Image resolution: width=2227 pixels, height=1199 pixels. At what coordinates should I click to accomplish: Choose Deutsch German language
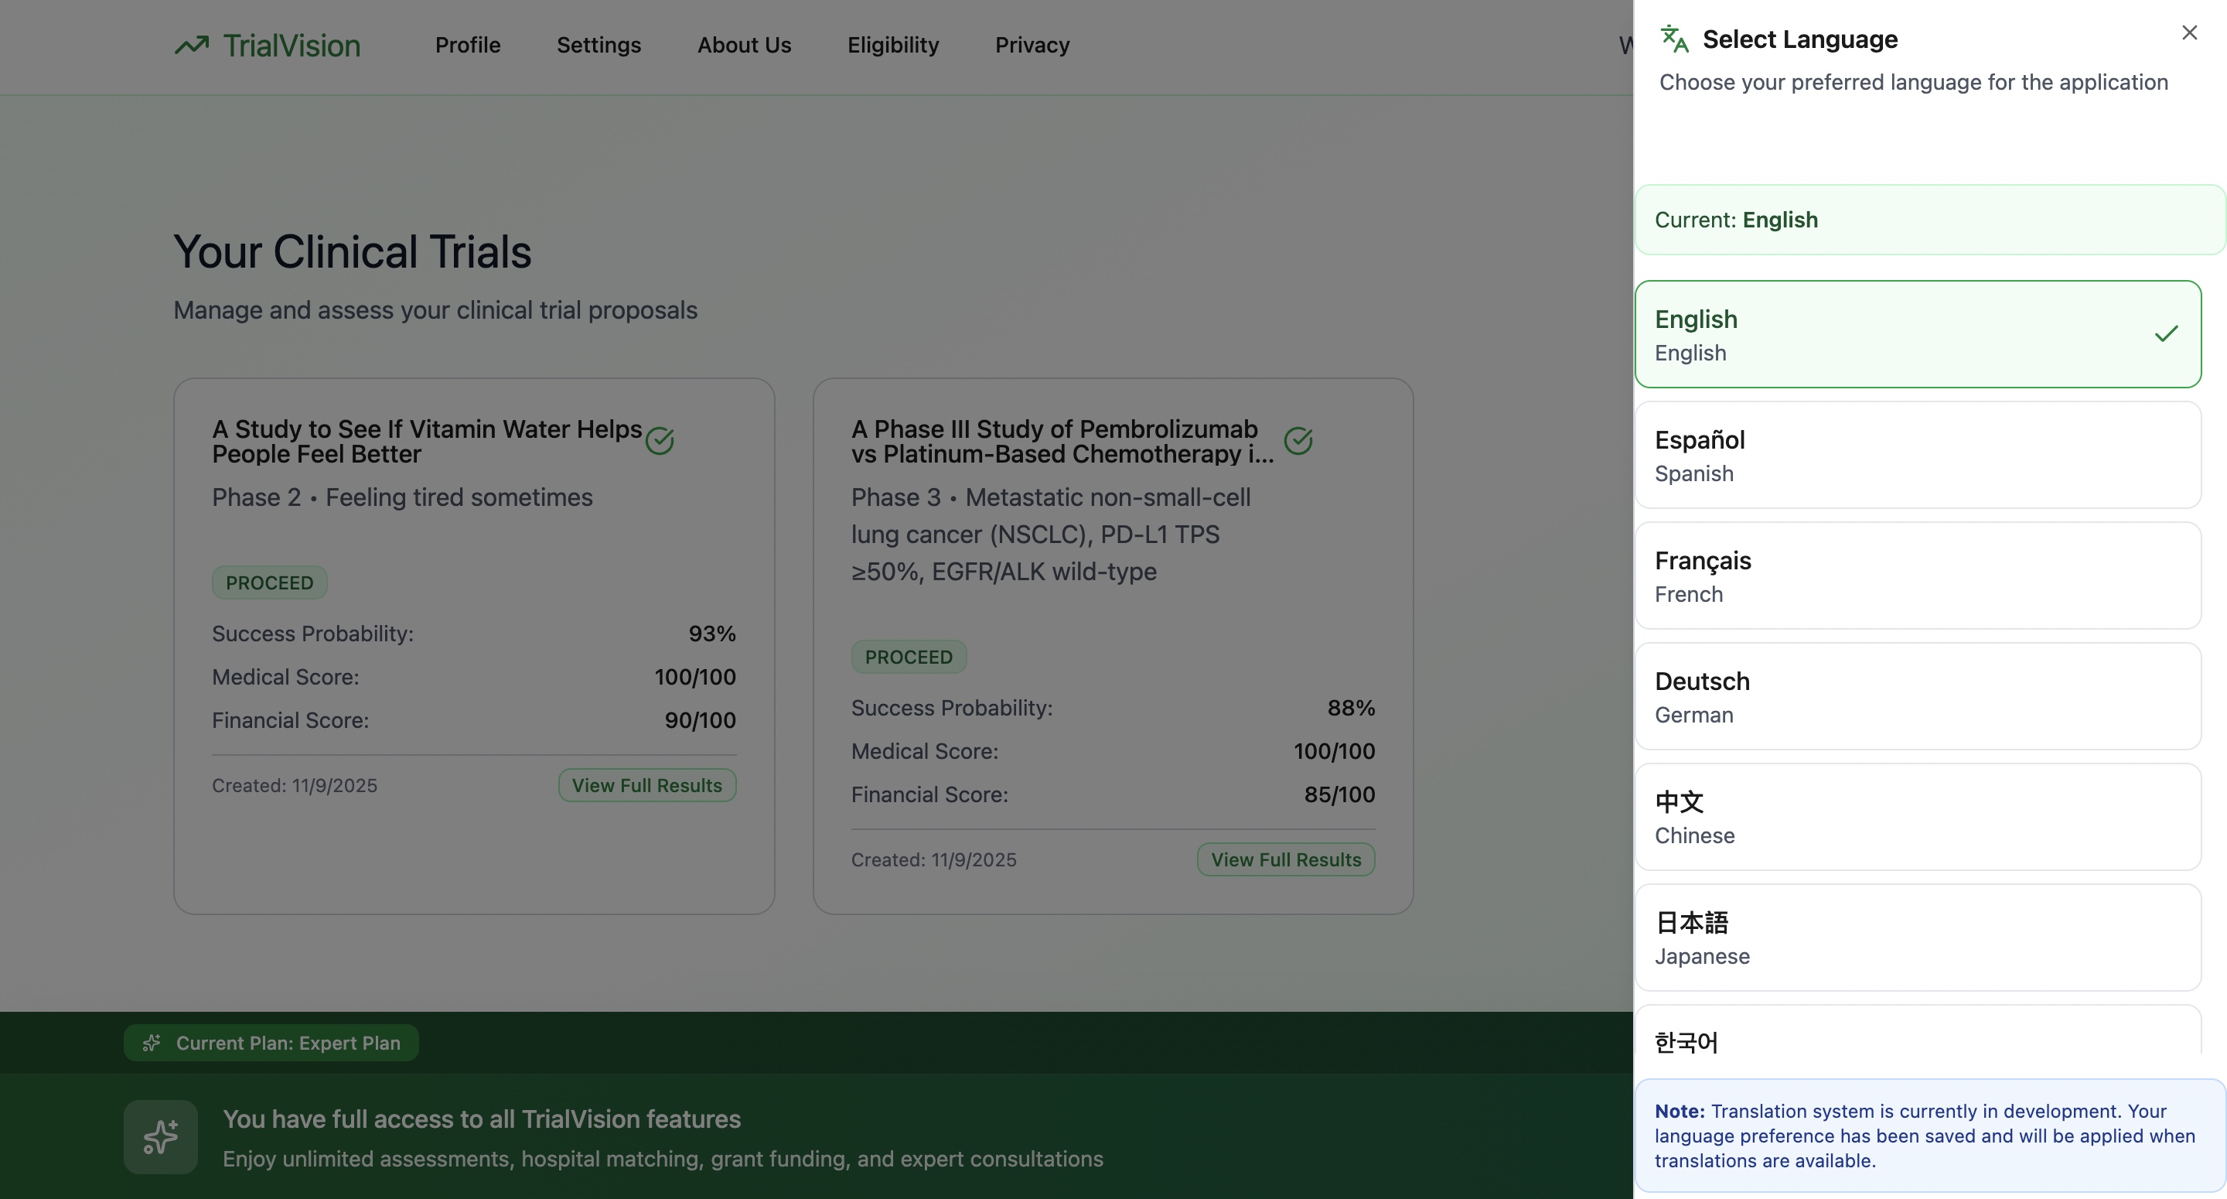(x=1918, y=696)
